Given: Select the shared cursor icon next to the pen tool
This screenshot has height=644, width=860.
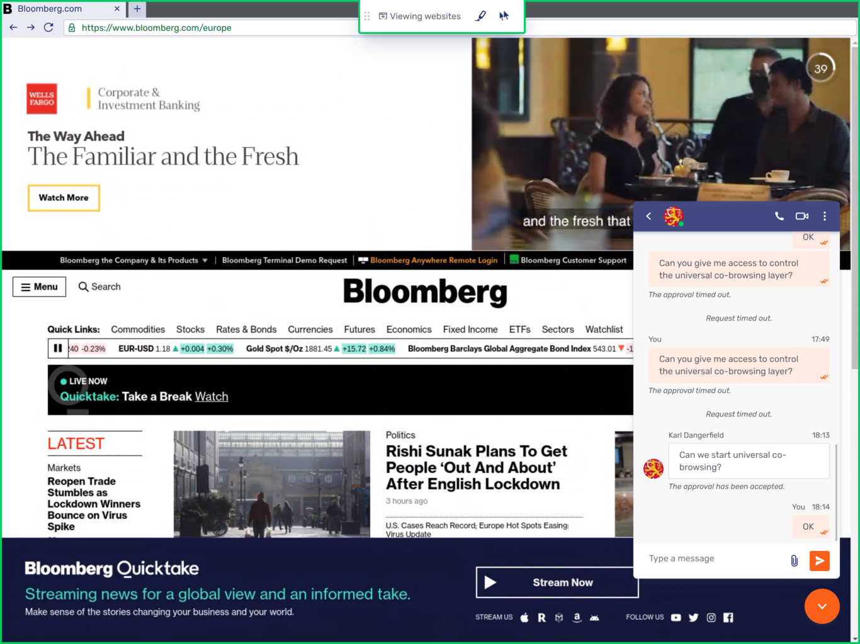Looking at the screenshot, I should [504, 16].
